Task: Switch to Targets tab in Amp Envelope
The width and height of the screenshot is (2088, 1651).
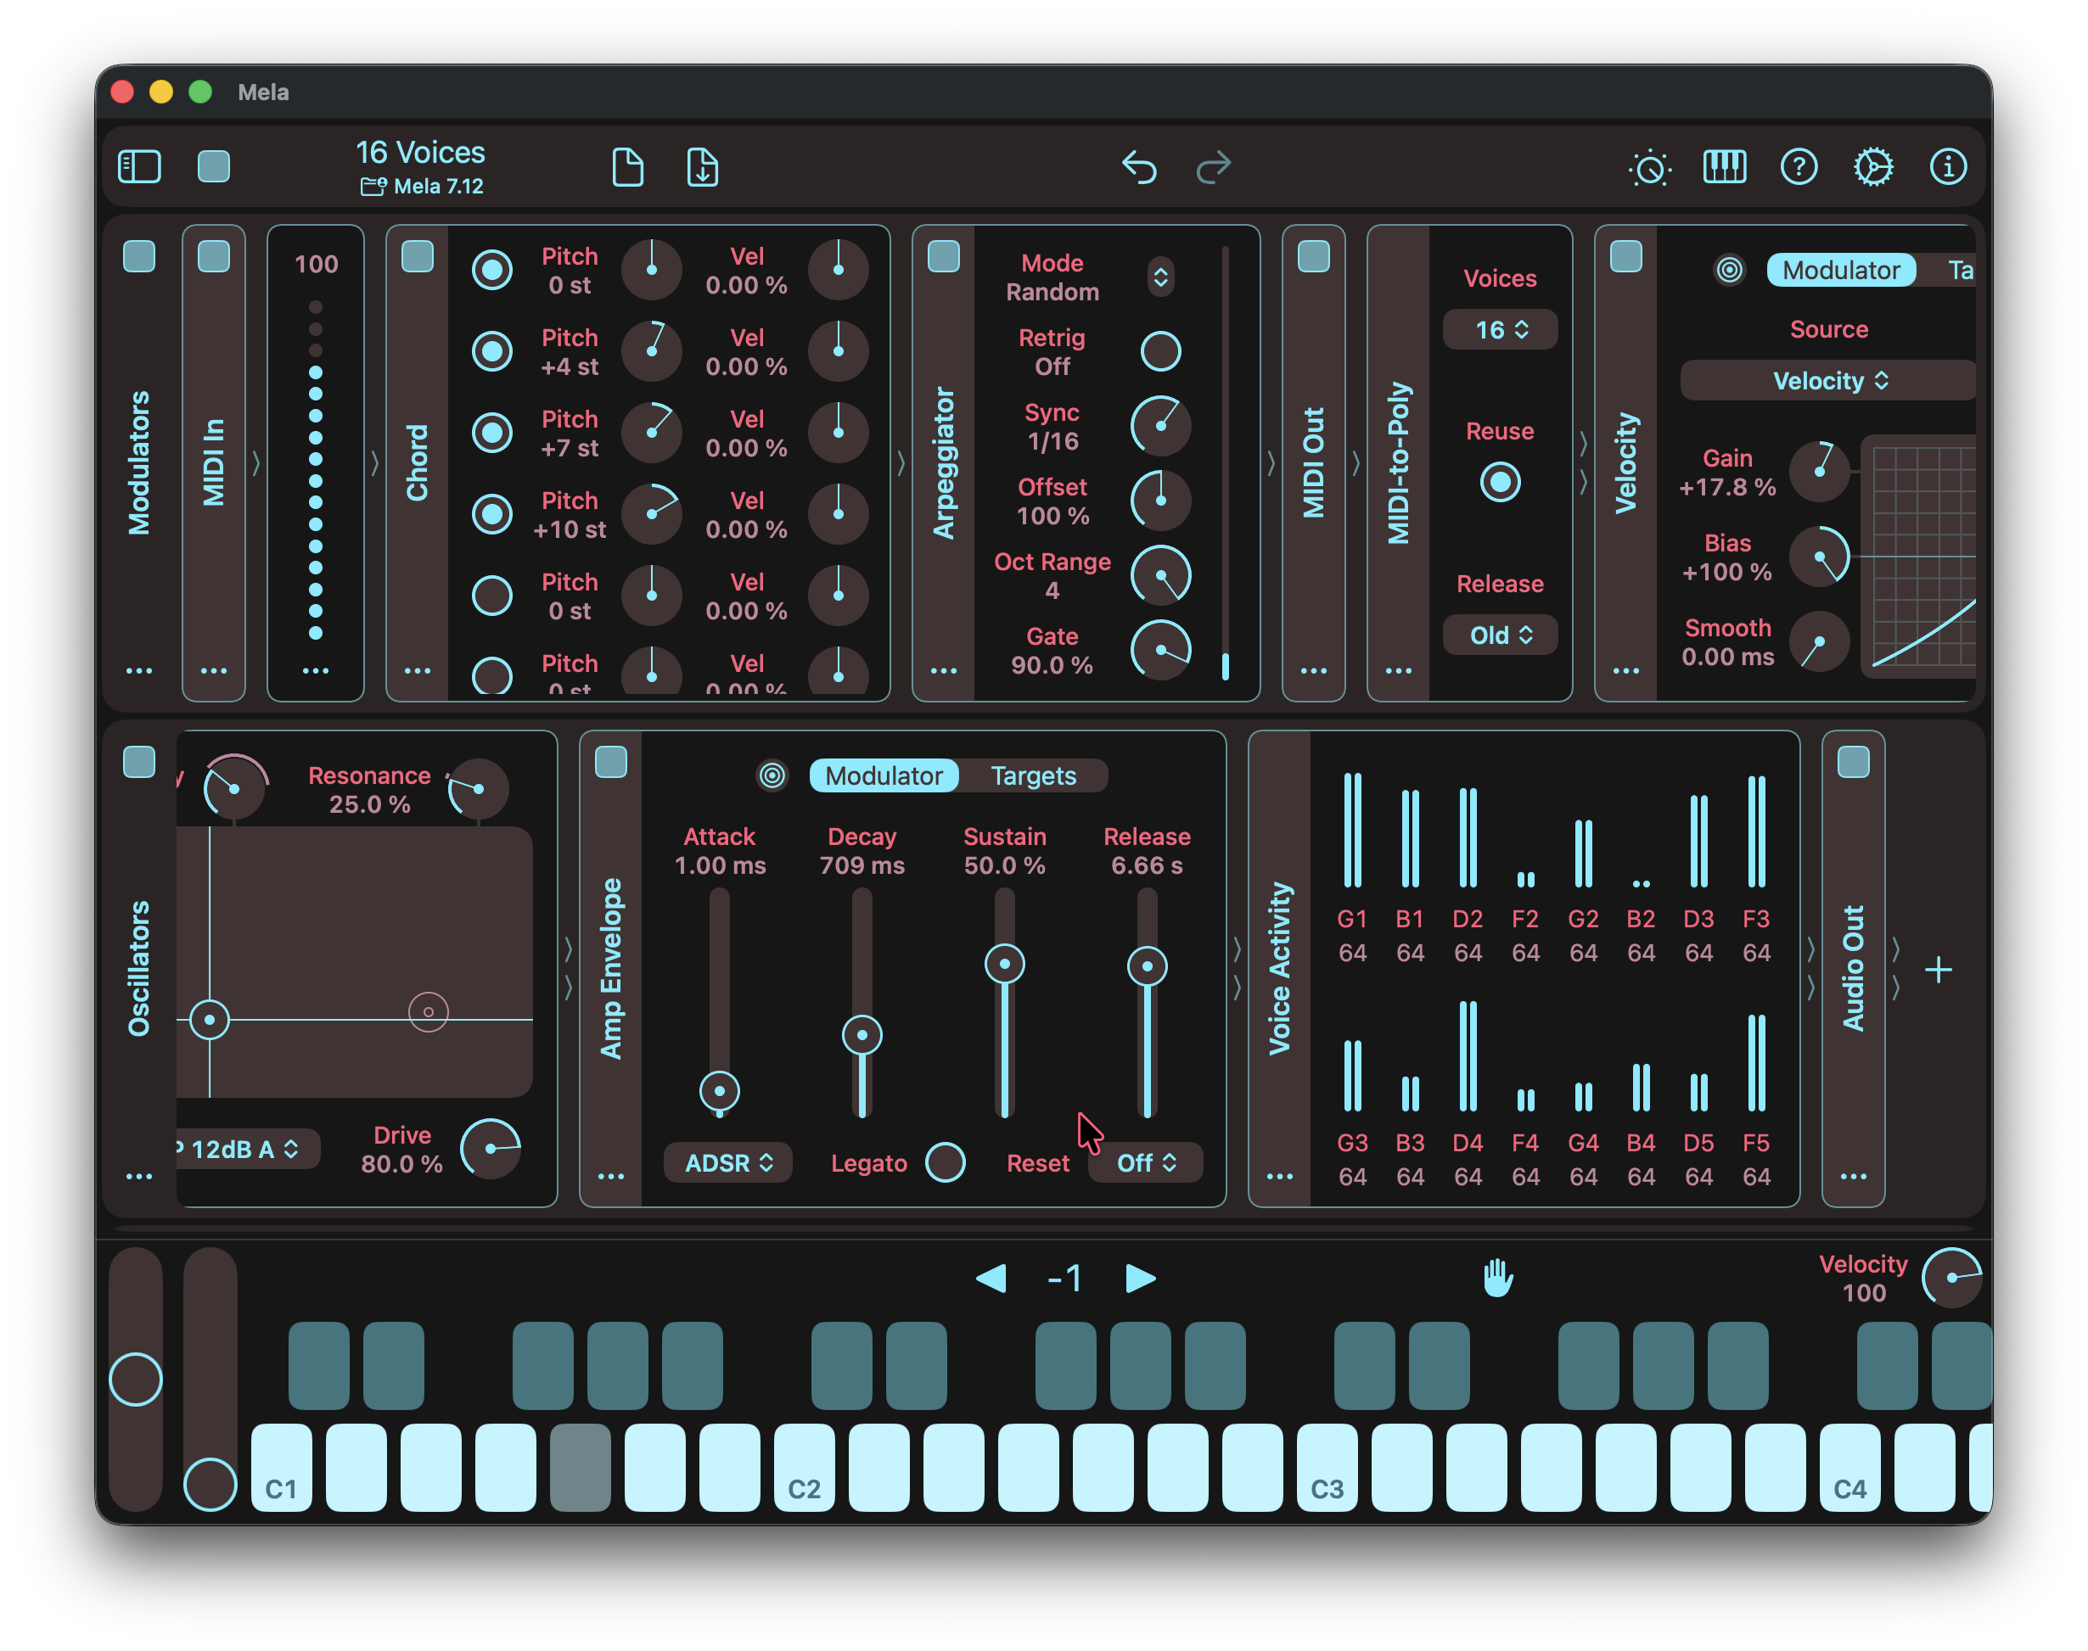Action: [x=1033, y=775]
